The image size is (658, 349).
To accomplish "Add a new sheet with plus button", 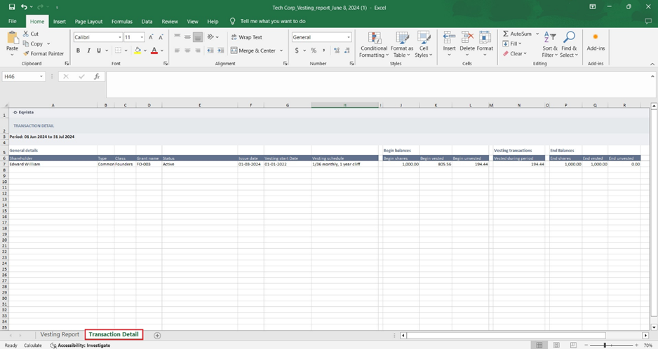I will [157, 335].
